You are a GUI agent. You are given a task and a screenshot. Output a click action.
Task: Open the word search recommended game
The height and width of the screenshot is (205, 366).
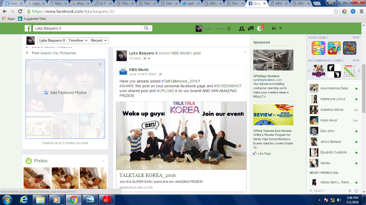pos(350,71)
